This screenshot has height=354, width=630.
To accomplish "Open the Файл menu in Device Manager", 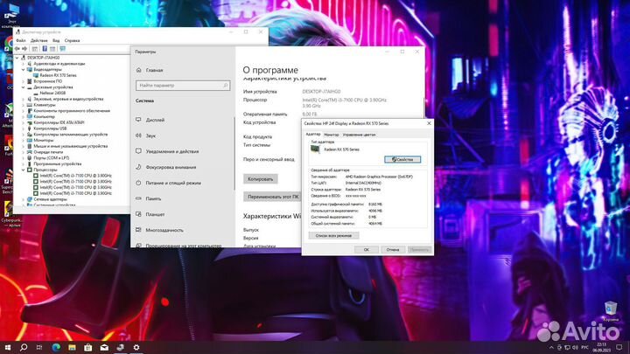I will (x=21, y=40).
